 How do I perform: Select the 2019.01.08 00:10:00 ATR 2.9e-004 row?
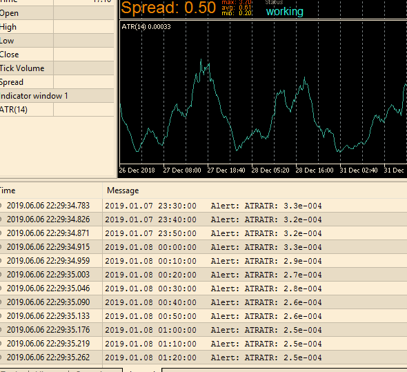[x=203, y=261]
